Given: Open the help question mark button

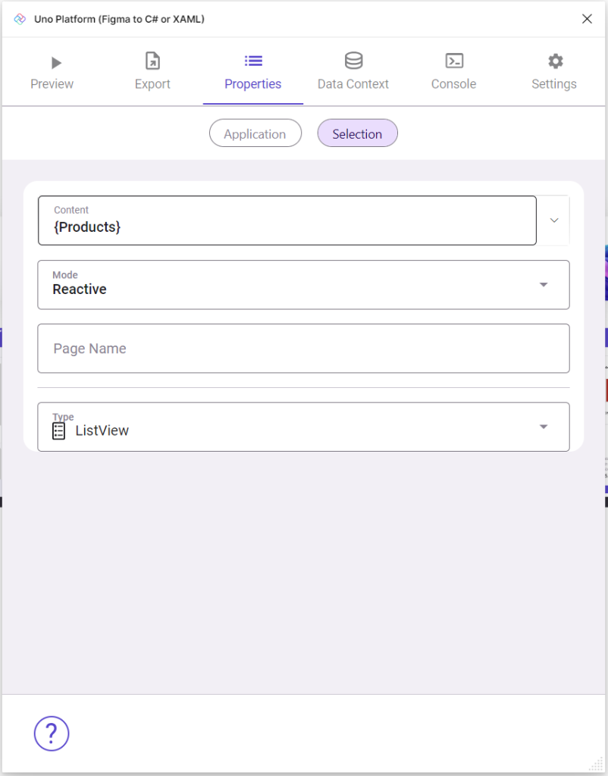Looking at the screenshot, I should coord(51,734).
